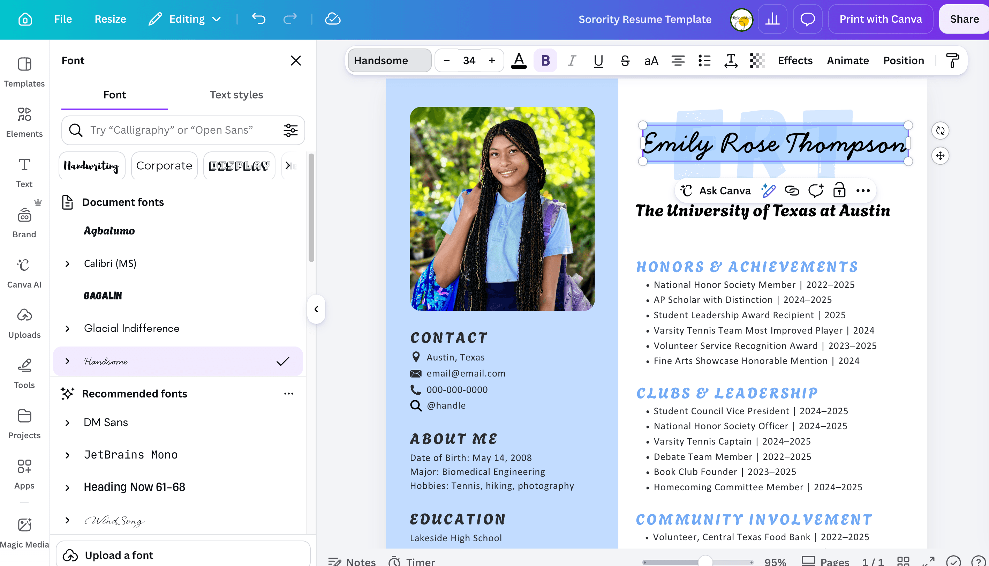Open Magic Media in sidebar
Image resolution: width=989 pixels, height=566 pixels.
pos(24,533)
